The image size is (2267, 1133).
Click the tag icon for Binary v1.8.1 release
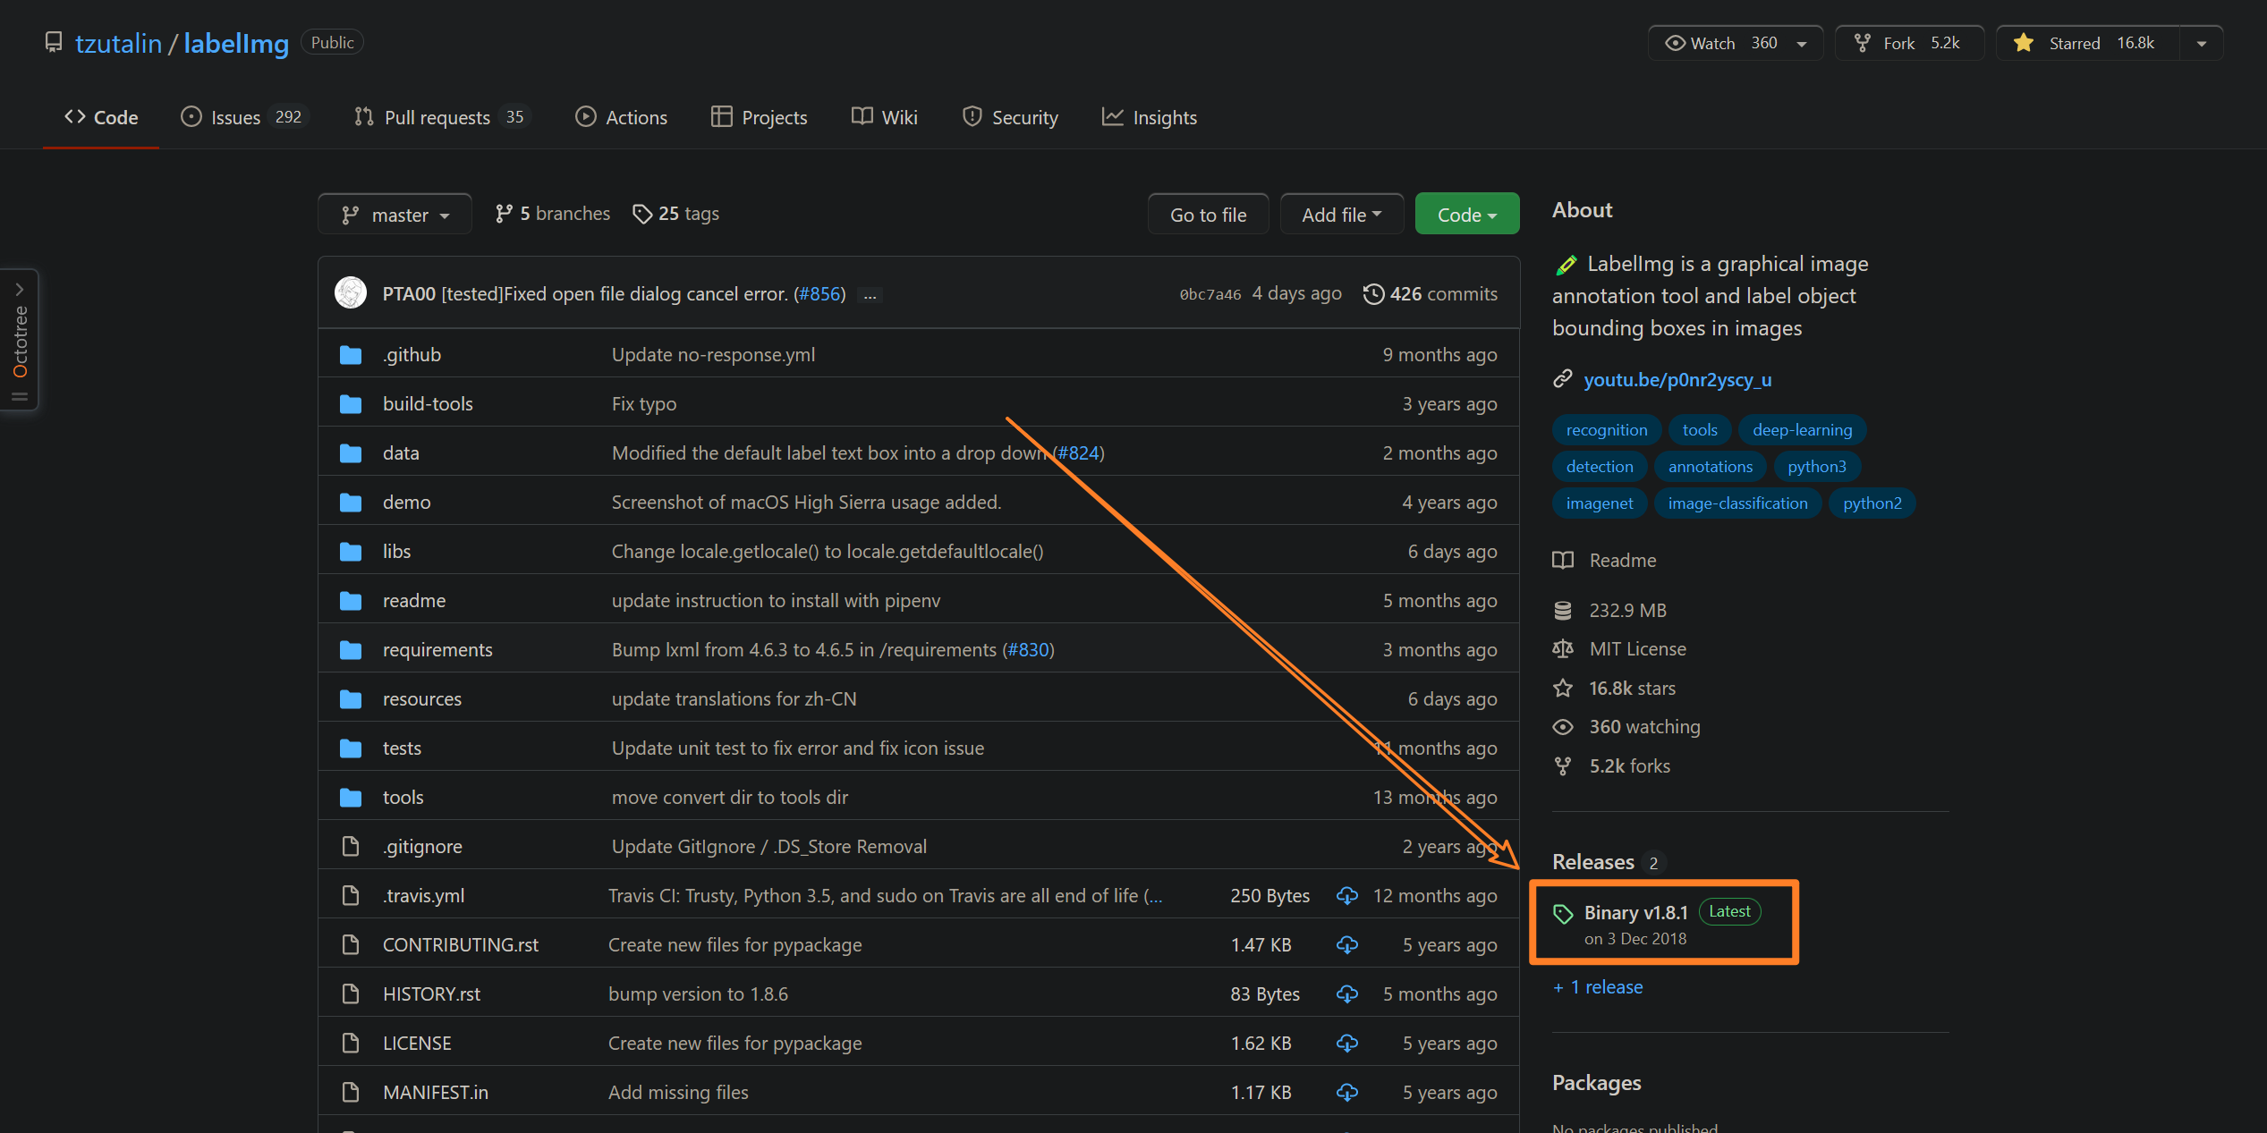coord(1563,914)
